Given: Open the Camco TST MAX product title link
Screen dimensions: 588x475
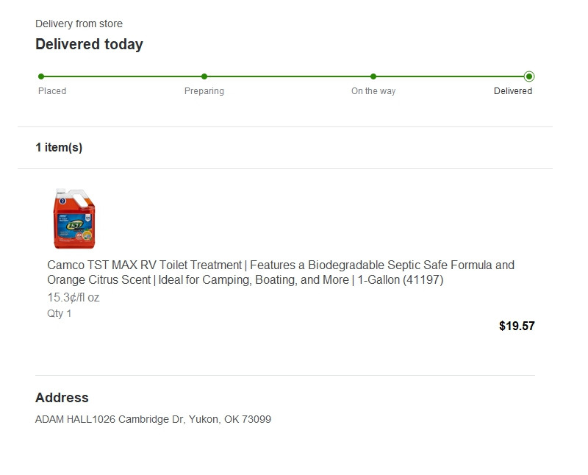Looking at the screenshot, I should (x=281, y=272).
